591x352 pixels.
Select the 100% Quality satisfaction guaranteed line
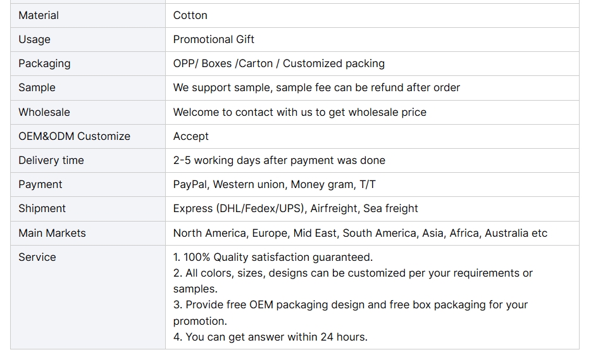click(x=273, y=258)
